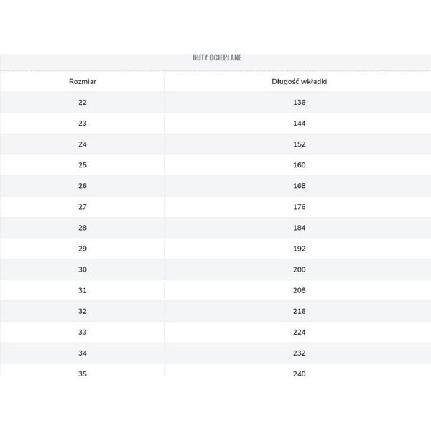Click insole length value 200
The image size is (431, 431).
pos(299,269)
